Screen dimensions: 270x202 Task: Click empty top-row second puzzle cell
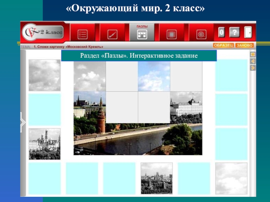(122, 76)
